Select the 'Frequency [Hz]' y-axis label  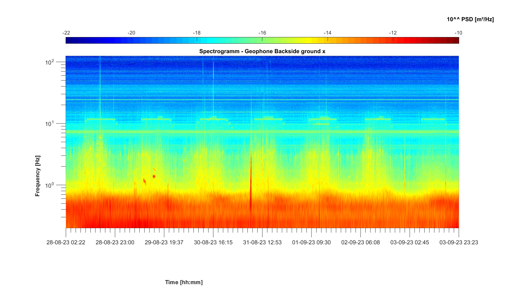(x=38, y=176)
